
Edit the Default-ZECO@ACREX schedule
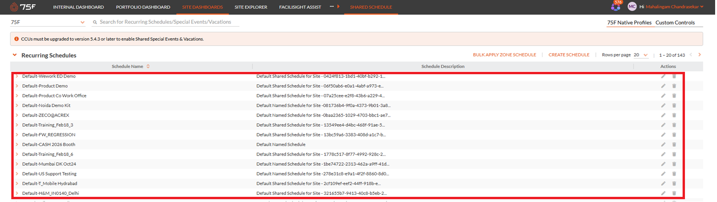click(663, 115)
